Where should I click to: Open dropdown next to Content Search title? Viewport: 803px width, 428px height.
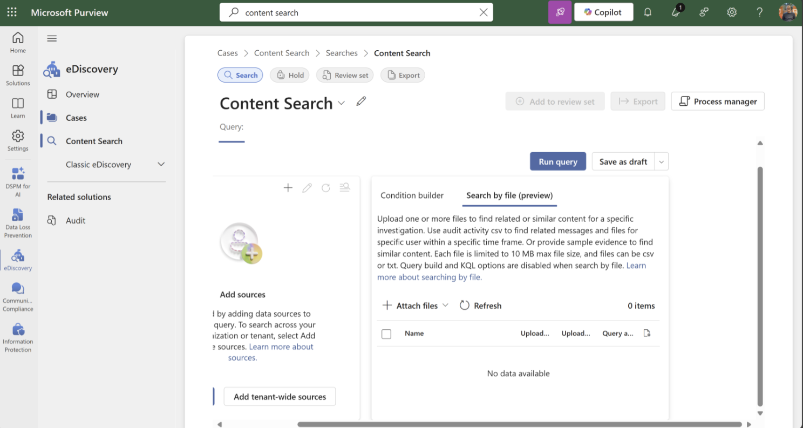coord(341,103)
